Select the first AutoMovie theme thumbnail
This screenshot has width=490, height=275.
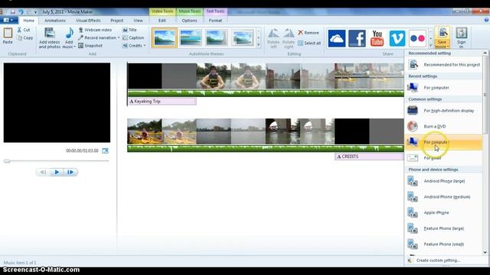click(165, 37)
